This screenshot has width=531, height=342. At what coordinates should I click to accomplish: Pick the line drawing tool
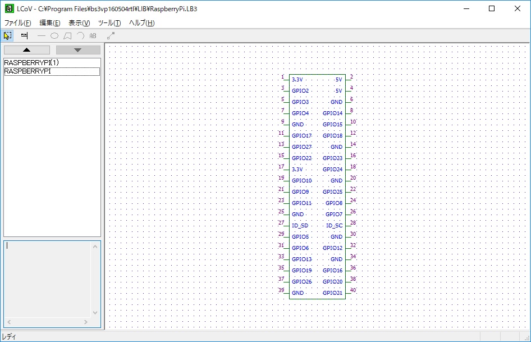click(42, 35)
